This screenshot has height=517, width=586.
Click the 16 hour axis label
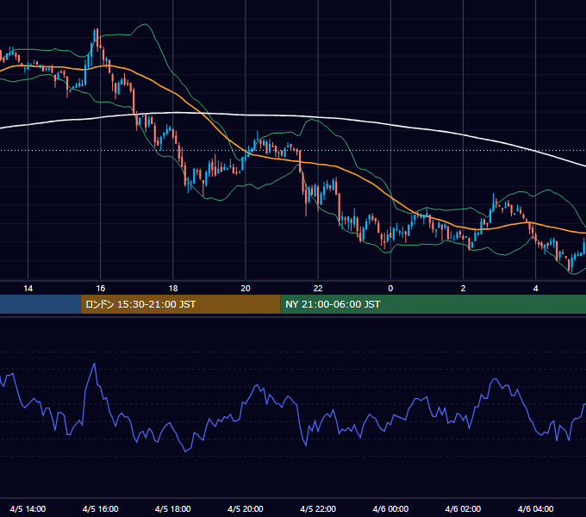point(101,289)
